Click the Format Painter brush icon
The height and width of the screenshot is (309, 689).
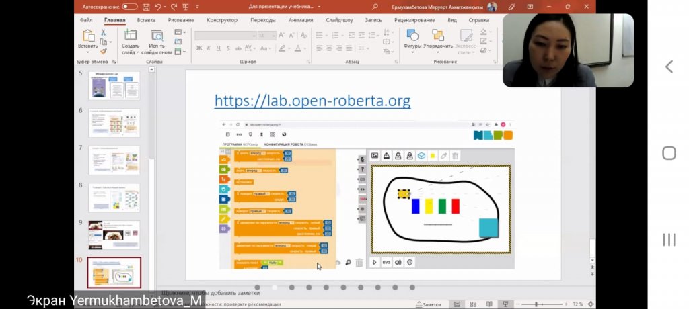point(103,51)
